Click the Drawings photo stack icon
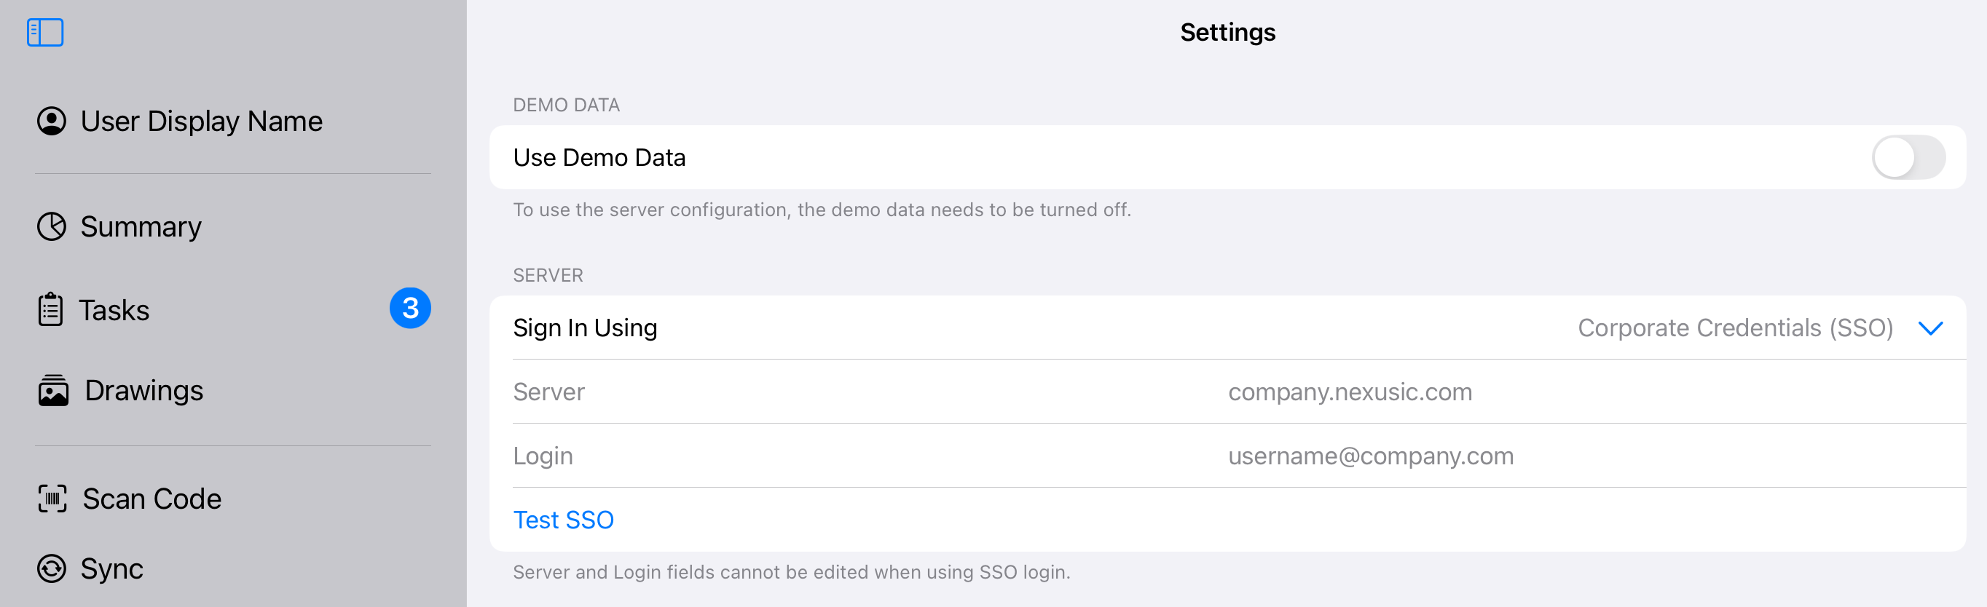 pos(53,391)
